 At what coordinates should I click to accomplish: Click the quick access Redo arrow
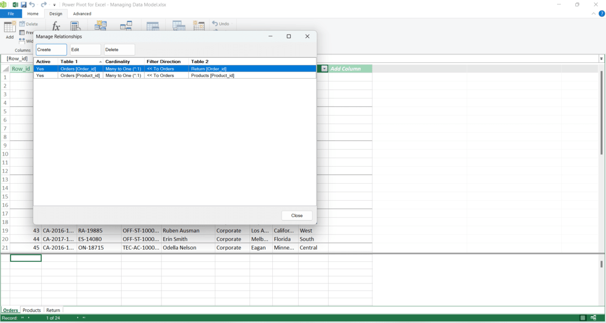click(x=44, y=4)
